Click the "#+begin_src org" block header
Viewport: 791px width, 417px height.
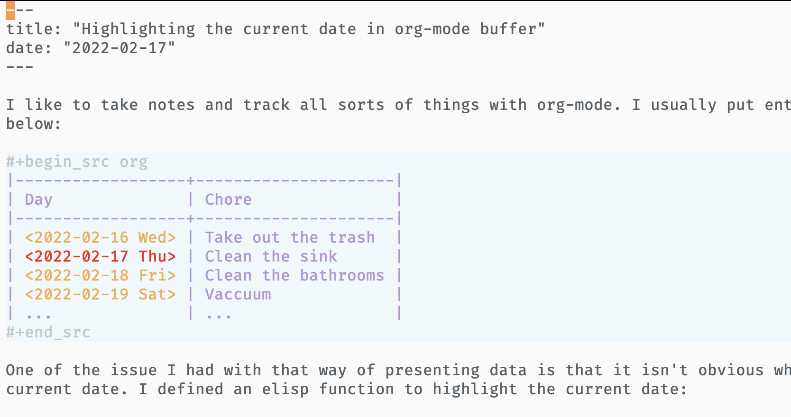tap(76, 162)
